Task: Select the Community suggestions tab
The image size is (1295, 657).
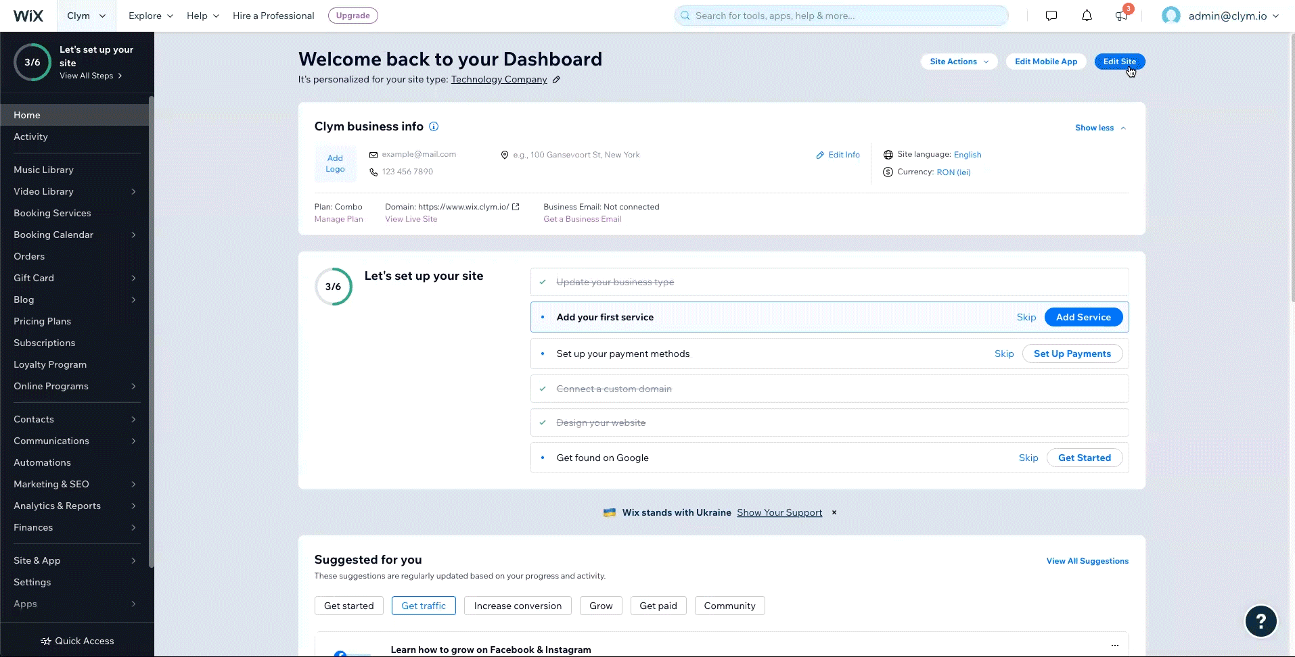Action: click(729, 606)
